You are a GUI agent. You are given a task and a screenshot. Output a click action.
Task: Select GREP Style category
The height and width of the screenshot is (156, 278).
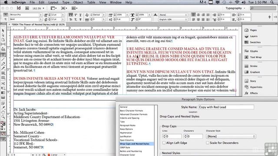coord(125,147)
